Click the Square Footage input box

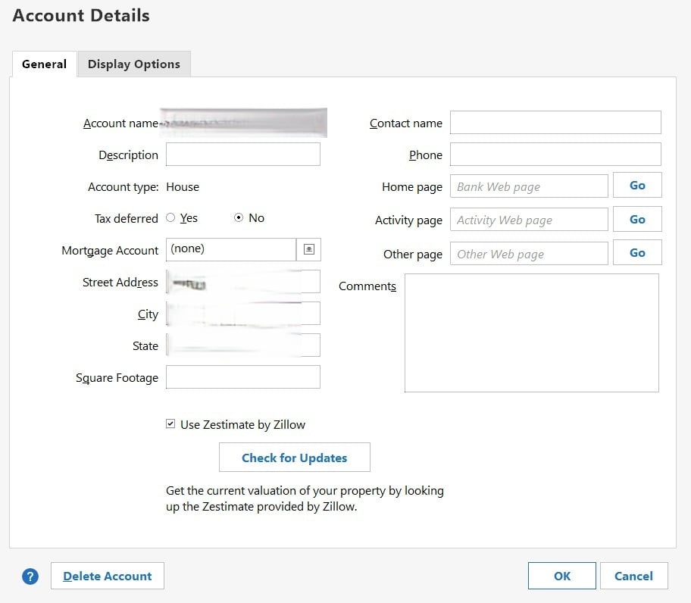coord(242,377)
